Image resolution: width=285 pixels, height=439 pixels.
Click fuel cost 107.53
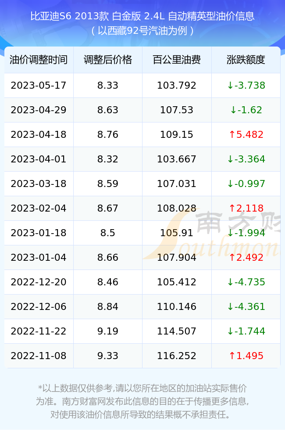point(177,110)
